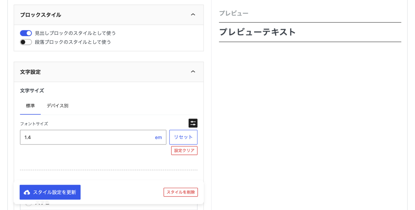Focus the フォントサイズ input field showing 1.4

pyautogui.click(x=93, y=137)
